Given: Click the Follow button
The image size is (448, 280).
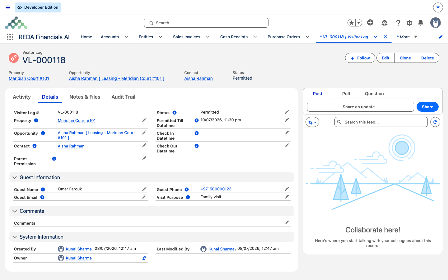Looking at the screenshot, I should [x=360, y=58].
